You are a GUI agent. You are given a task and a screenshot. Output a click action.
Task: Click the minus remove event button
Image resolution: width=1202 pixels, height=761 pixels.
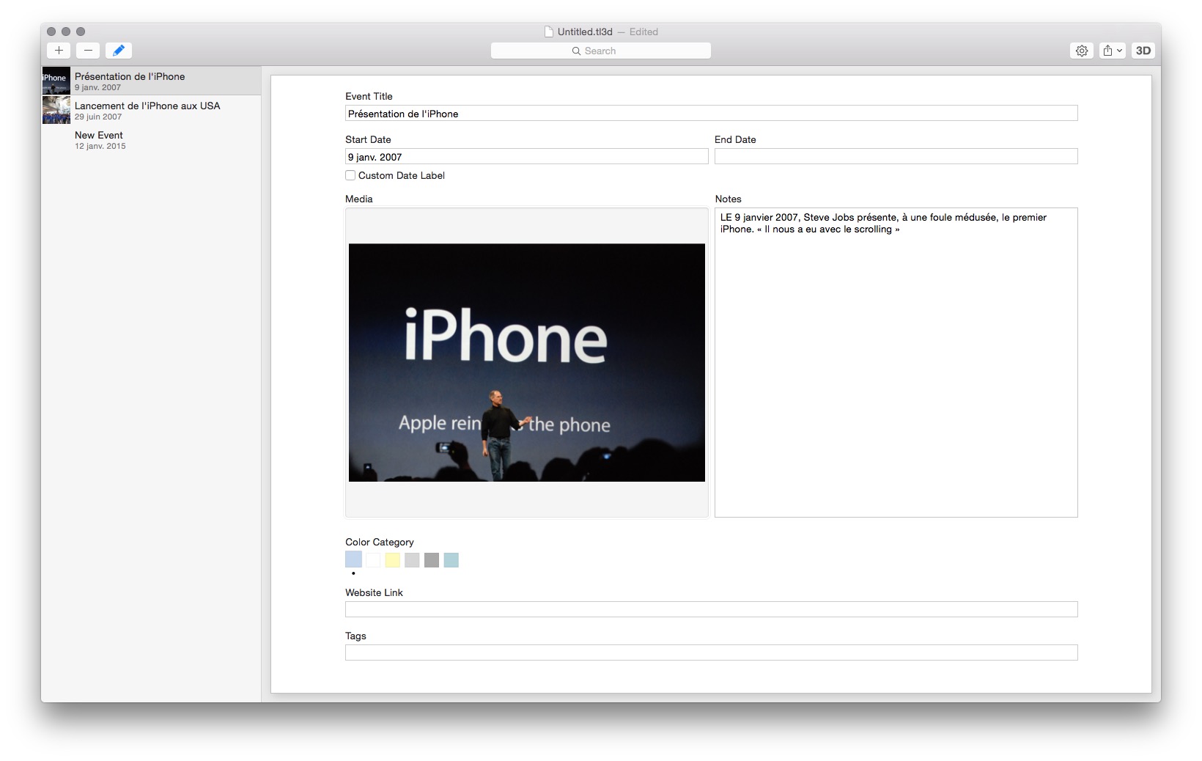[x=88, y=51]
